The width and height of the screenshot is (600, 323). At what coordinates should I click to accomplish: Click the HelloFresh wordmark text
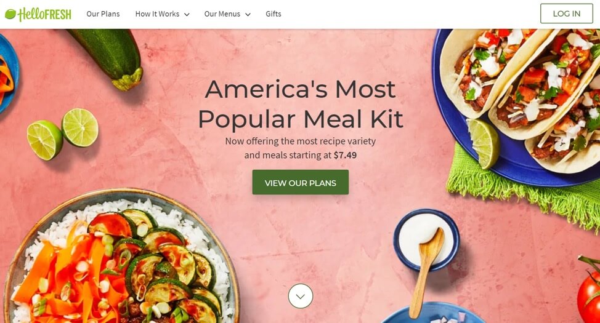(x=44, y=14)
